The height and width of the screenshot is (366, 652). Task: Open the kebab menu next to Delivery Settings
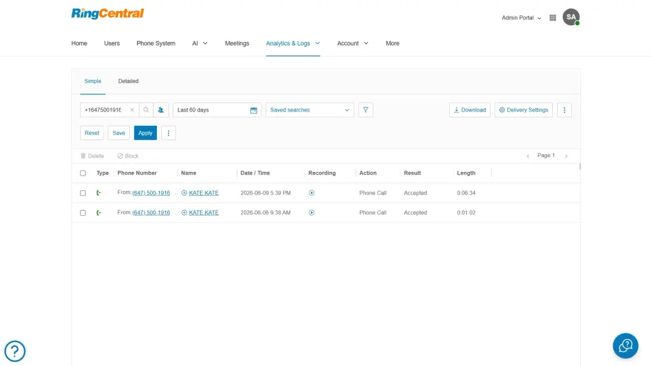(564, 110)
